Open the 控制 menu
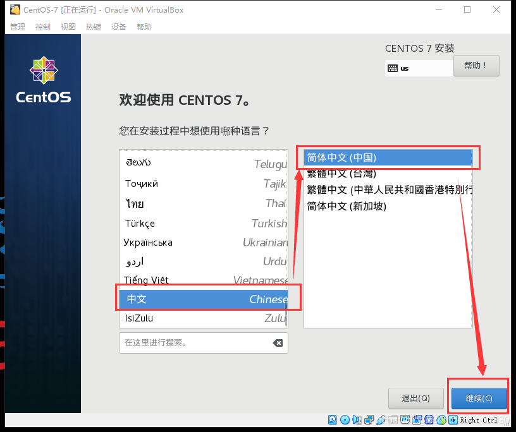 [x=43, y=27]
